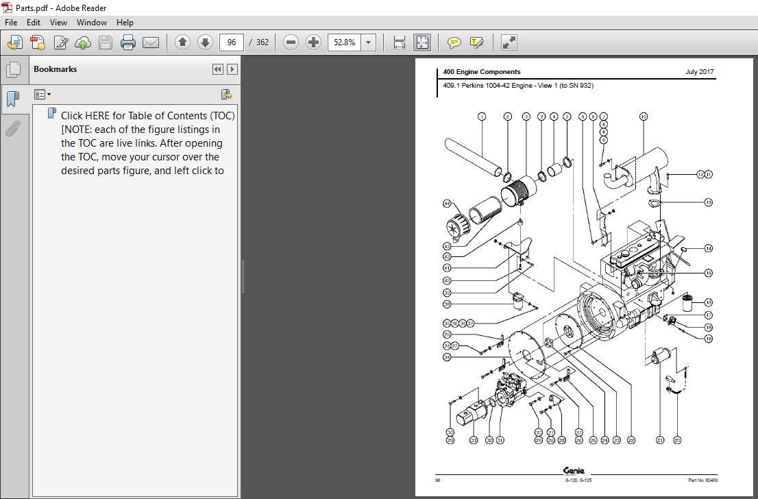Screen dimensions: 758x499
Task: Click the zoom percentage field 52.8%
Action: (344, 42)
